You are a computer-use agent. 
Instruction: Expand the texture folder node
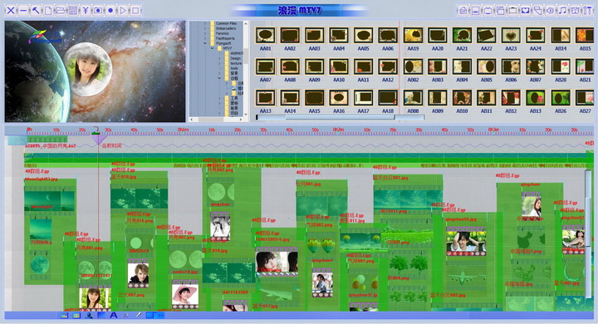pyautogui.click(x=219, y=63)
